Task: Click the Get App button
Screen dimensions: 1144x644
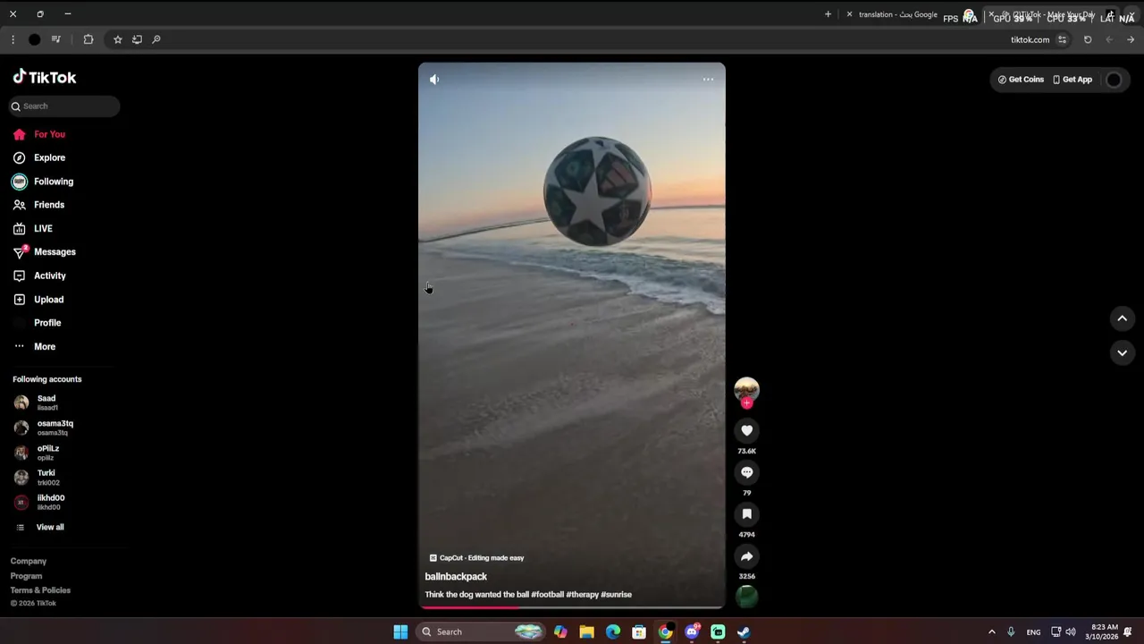Action: (x=1072, y=80)
